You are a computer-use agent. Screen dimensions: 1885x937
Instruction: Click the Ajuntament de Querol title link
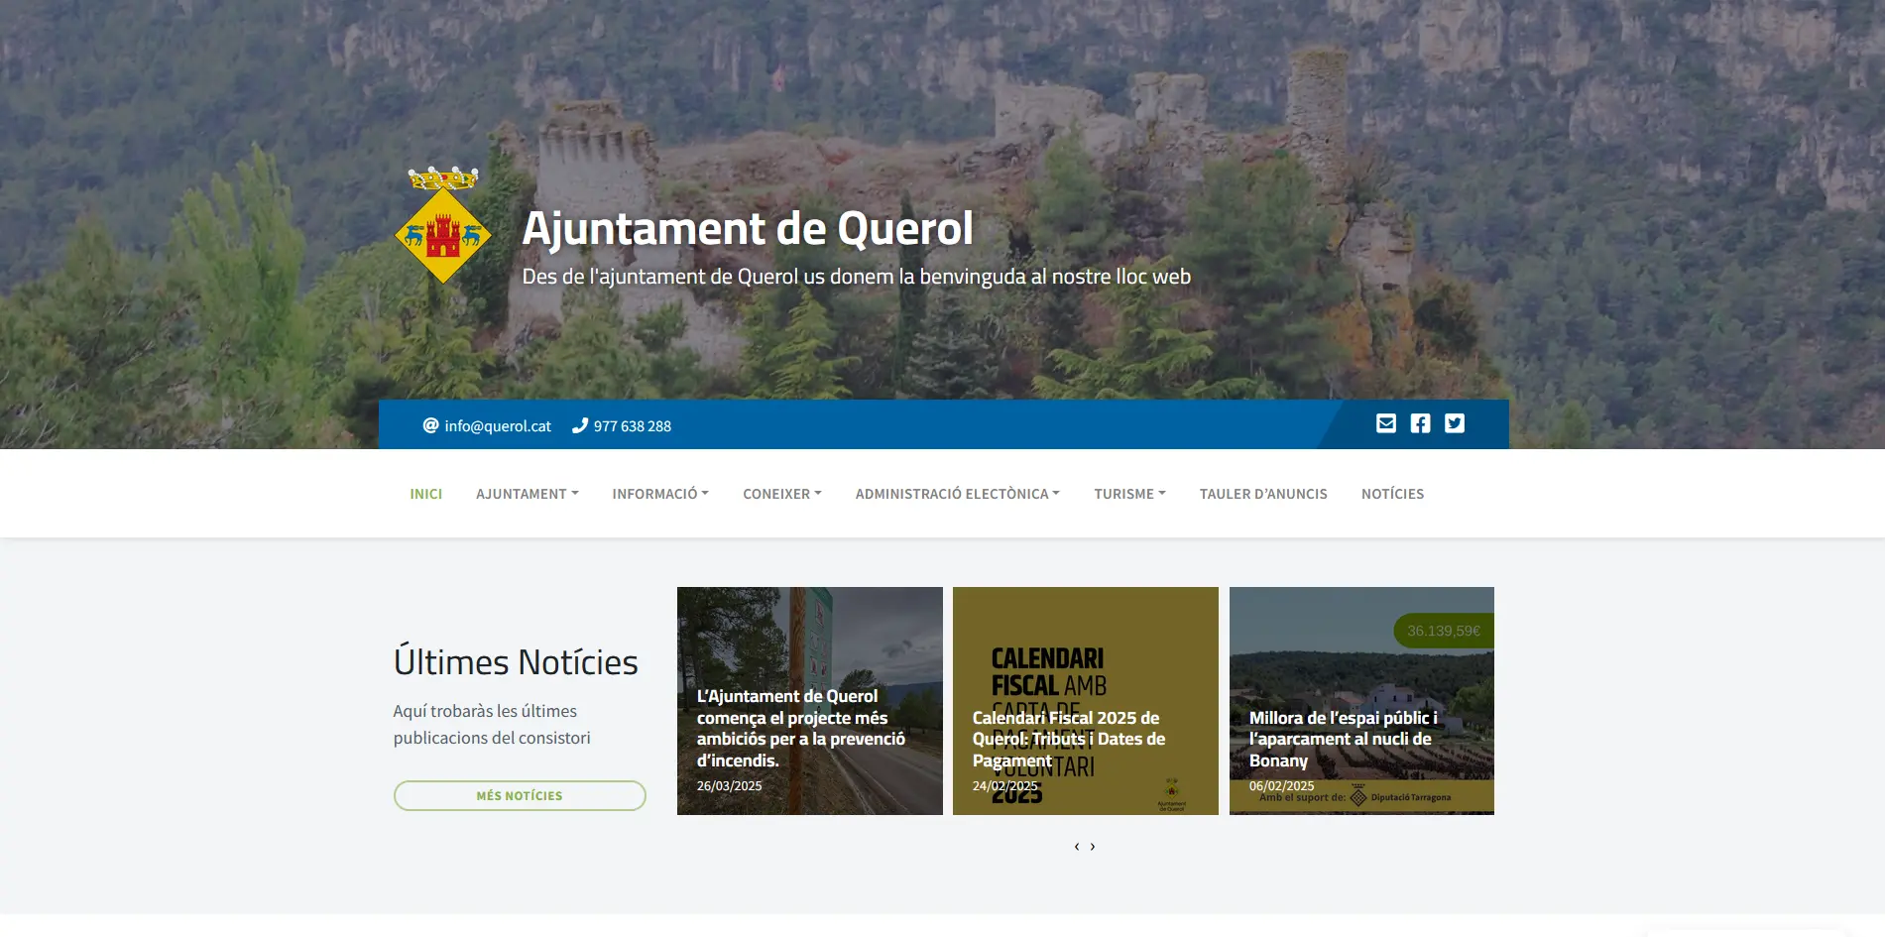[747, 228]
